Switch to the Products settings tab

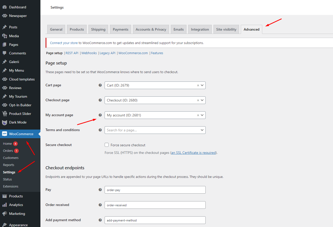77,29
